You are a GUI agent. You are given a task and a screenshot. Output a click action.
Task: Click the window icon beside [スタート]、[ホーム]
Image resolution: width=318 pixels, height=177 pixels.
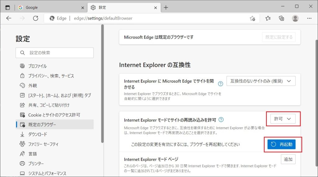pyautogui.click(x=22, y=95)
